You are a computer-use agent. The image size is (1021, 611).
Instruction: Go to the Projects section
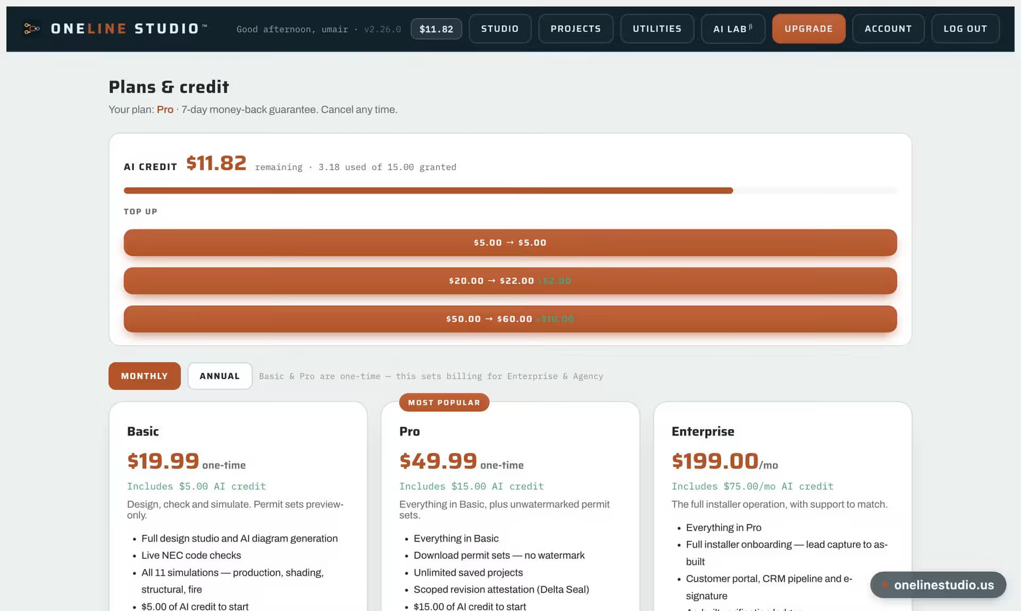tap(575, 29)
